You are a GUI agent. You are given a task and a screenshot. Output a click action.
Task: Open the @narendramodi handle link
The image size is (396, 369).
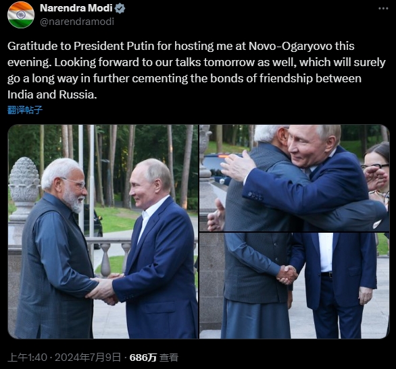[x=77, y=22]
